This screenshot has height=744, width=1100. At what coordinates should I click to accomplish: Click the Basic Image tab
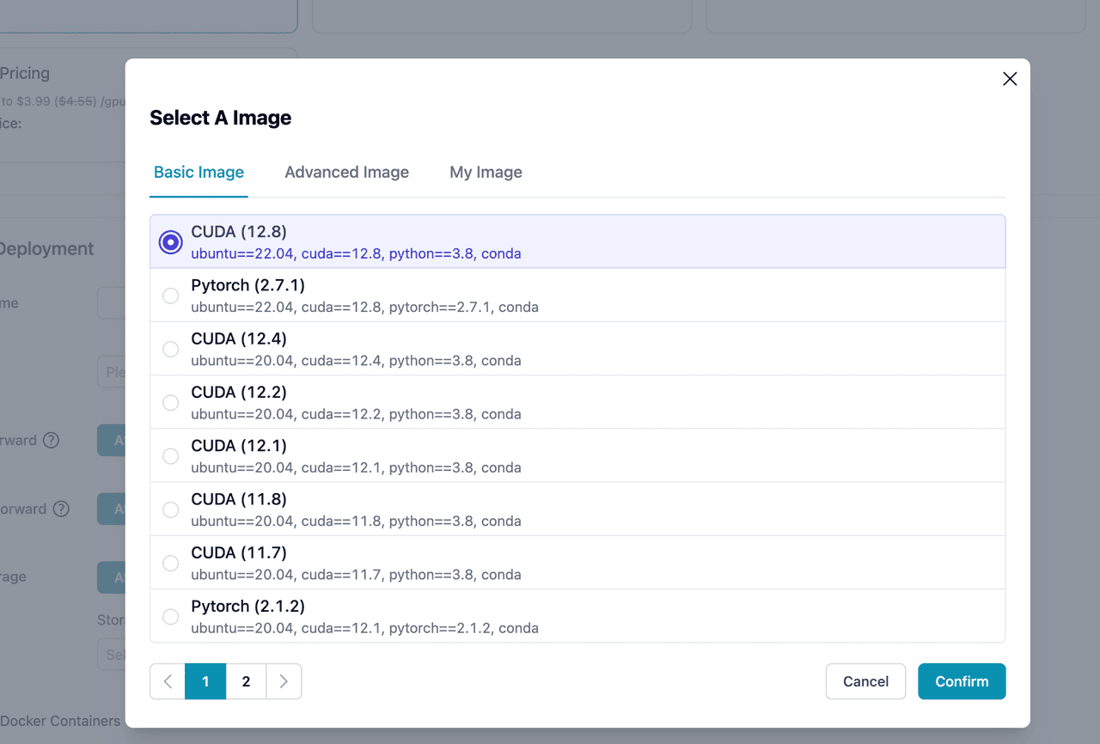199,173
